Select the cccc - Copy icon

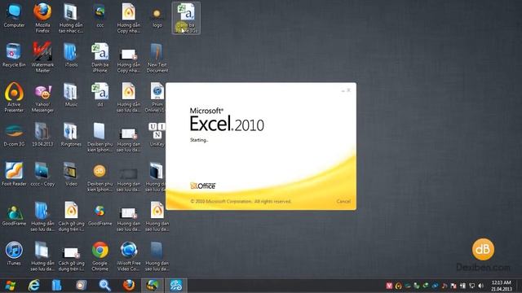point(42,175)
